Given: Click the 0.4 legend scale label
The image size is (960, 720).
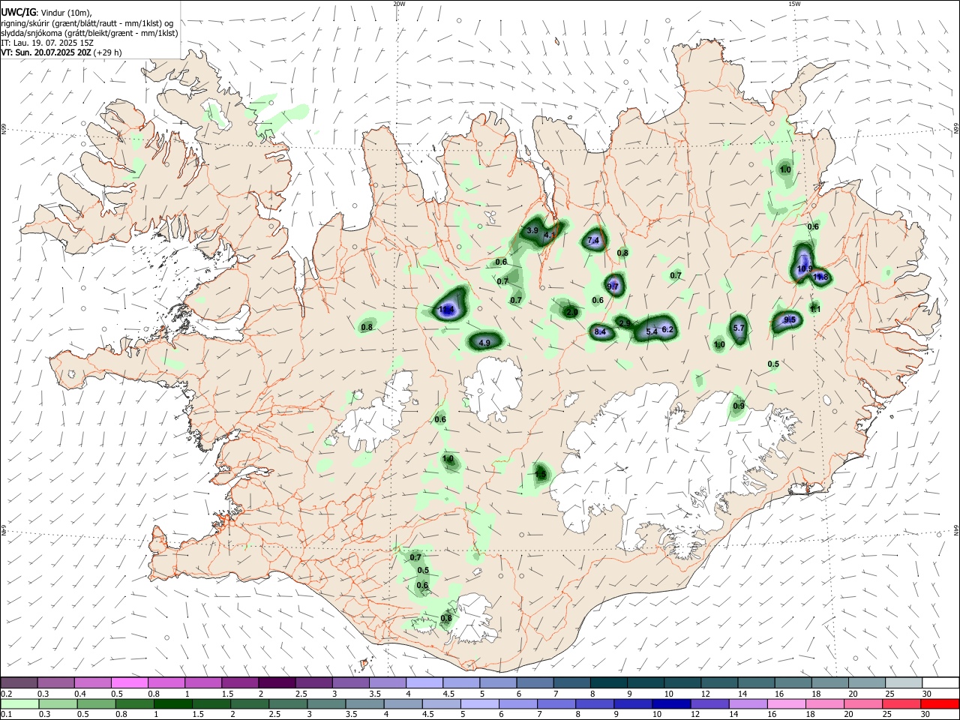Looking at the screenshot, I should (x=79, y=694).
